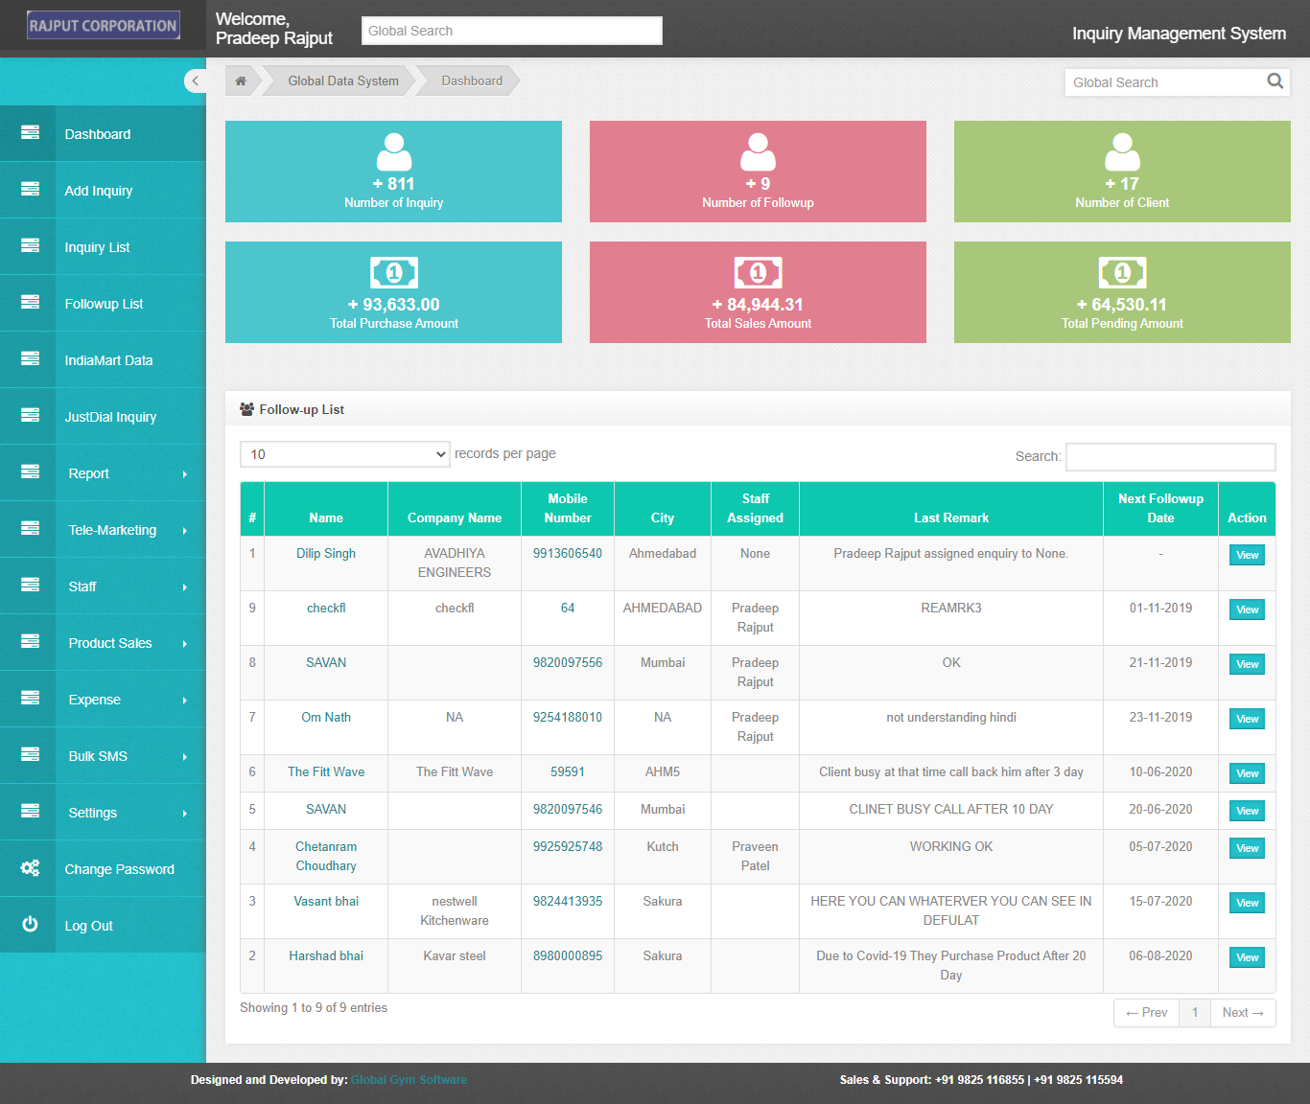Click the home icon in the breadcrumb
1310x1104 pixels.
coord(241,80)
